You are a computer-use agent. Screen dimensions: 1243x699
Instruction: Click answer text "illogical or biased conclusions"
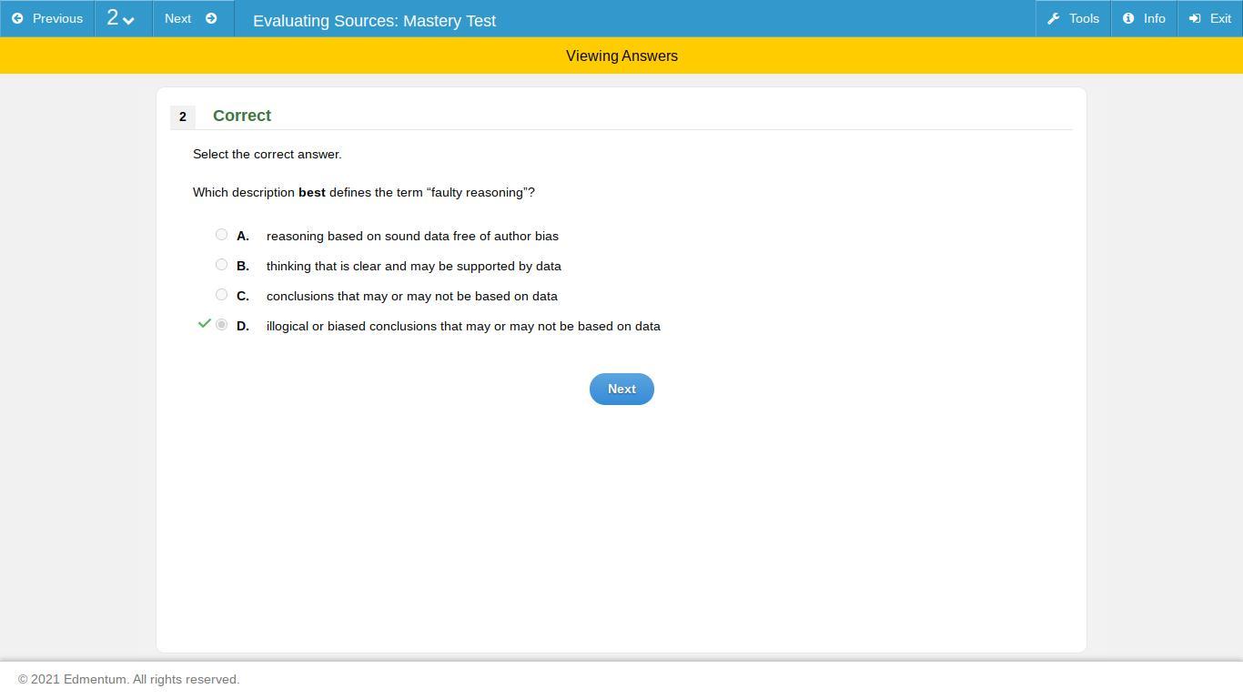click(x=351, y=326)
